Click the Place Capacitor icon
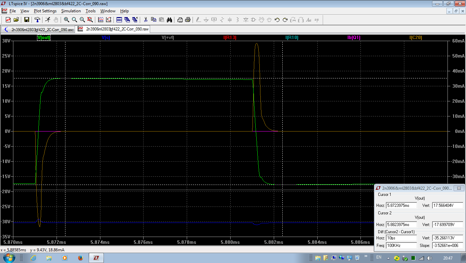 click(230, 20)
